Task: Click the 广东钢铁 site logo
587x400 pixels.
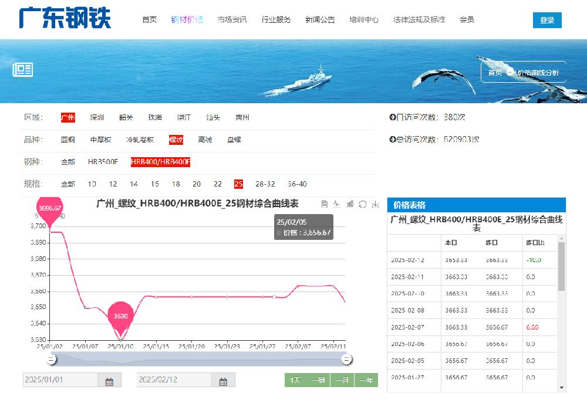Action: 65,18
